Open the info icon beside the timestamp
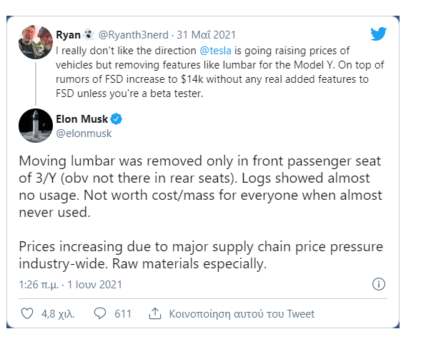The image size is (446, 339). [379, 284]
